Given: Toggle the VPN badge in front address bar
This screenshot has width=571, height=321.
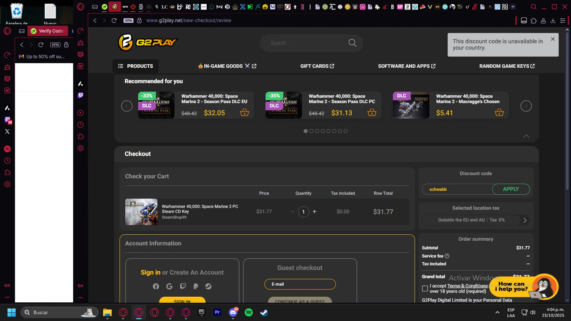Looking at the screenshot, I should click(128, 21).
